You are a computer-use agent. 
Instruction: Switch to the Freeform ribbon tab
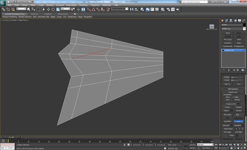pos(34,14)
